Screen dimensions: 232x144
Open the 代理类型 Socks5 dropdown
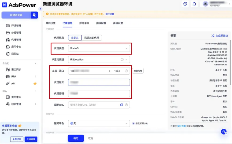click(99, 48)
